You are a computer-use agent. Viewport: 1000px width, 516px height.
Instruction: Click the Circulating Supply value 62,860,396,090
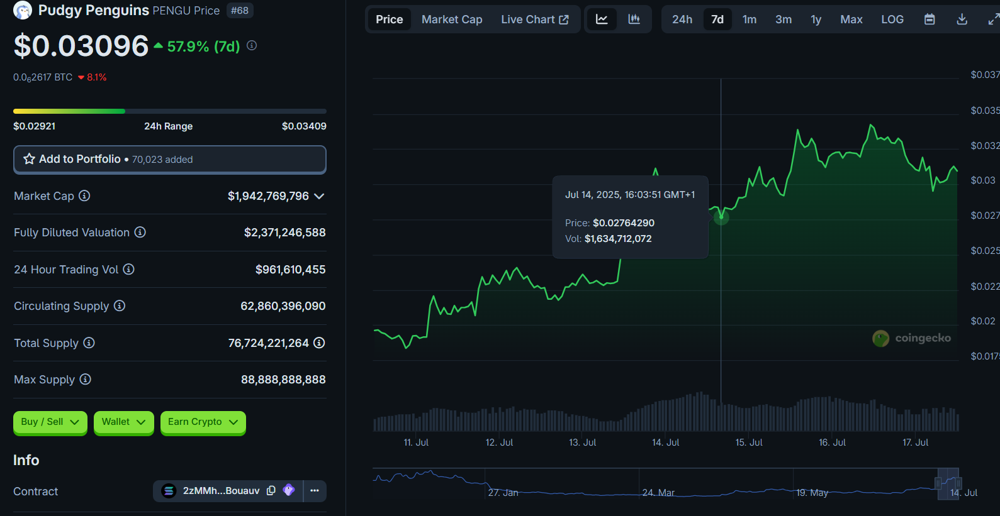(283, 306)
